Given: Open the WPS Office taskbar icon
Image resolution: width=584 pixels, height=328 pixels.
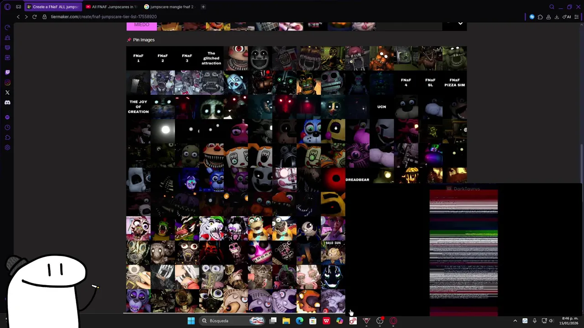Looking at the screenshot, I should click(x=326, y=321).
